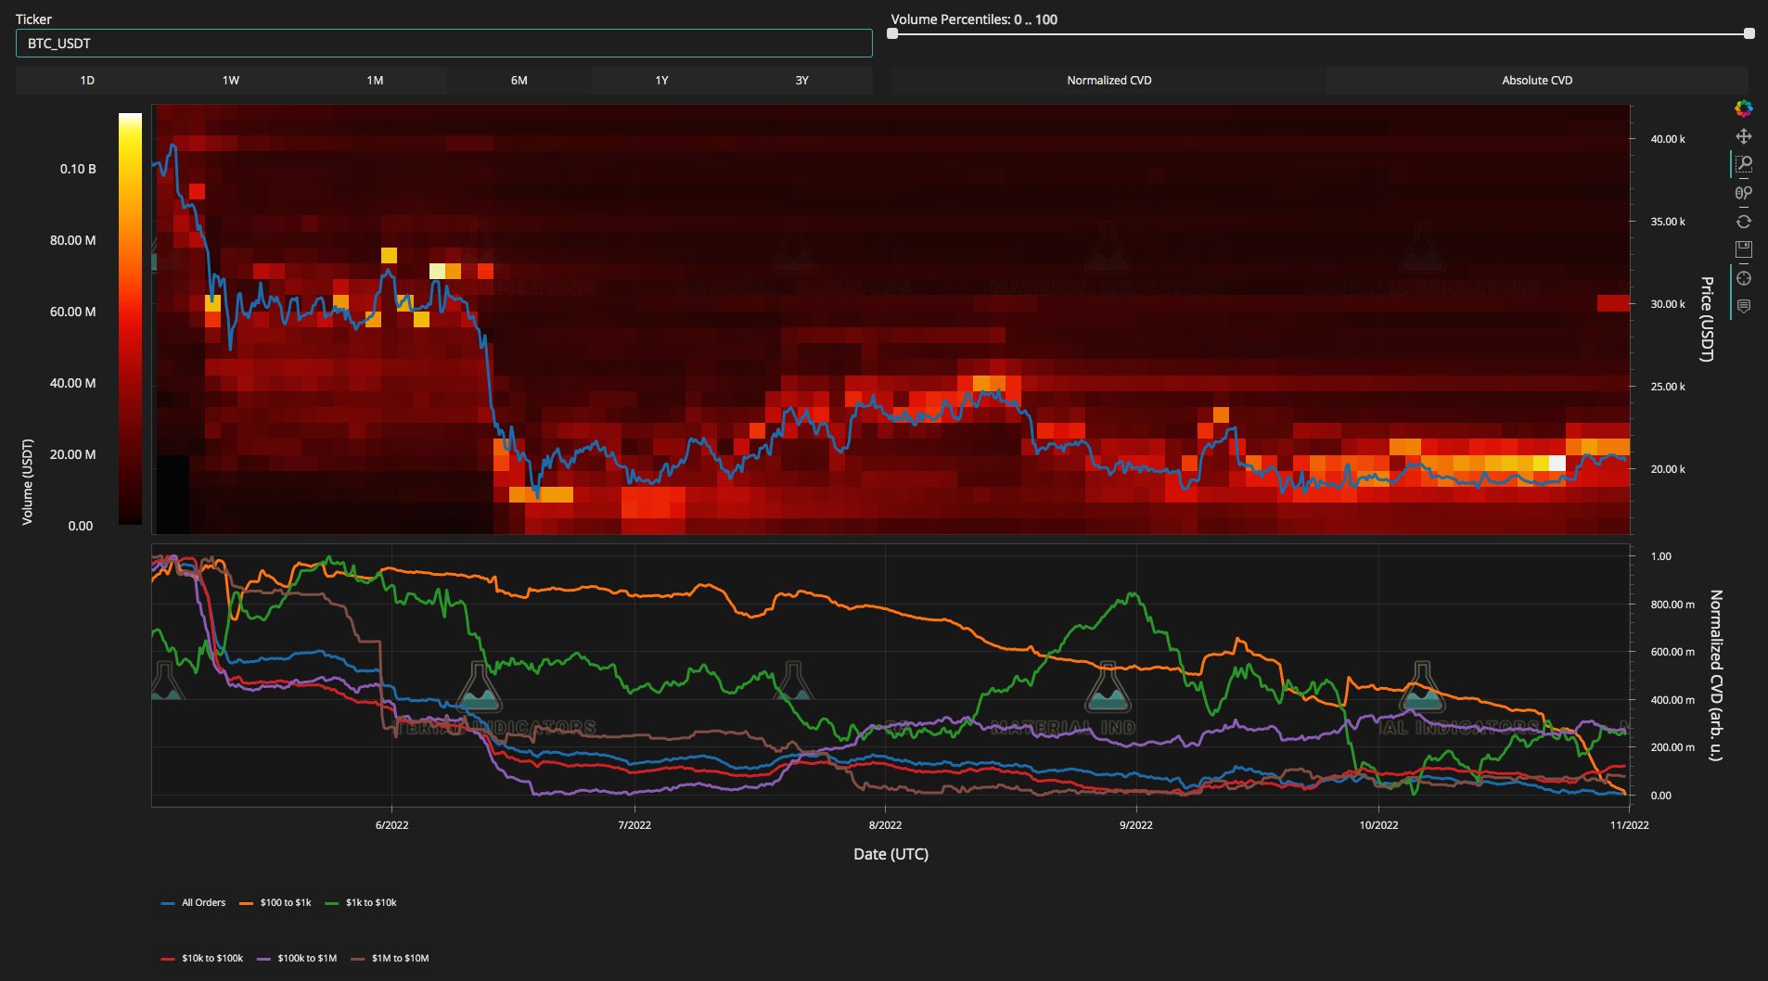Click the BTC_USDT ticker input field
The width and height of the screenshot is (1768, 981).
click(443, 44)
